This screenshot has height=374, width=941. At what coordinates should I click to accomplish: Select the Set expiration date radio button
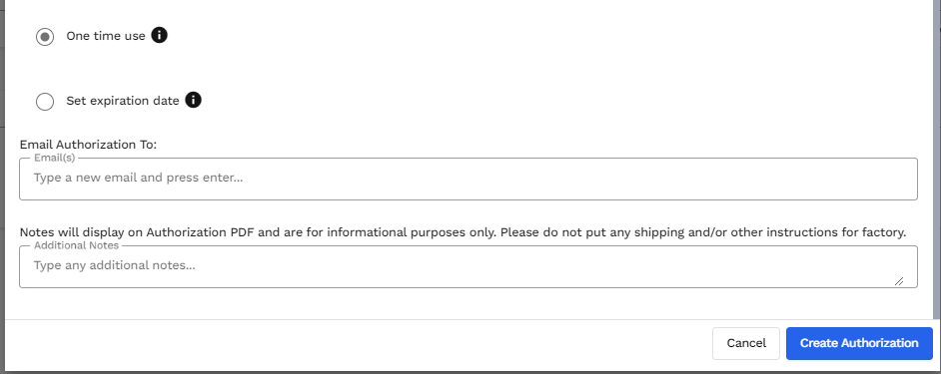[45, 102]
